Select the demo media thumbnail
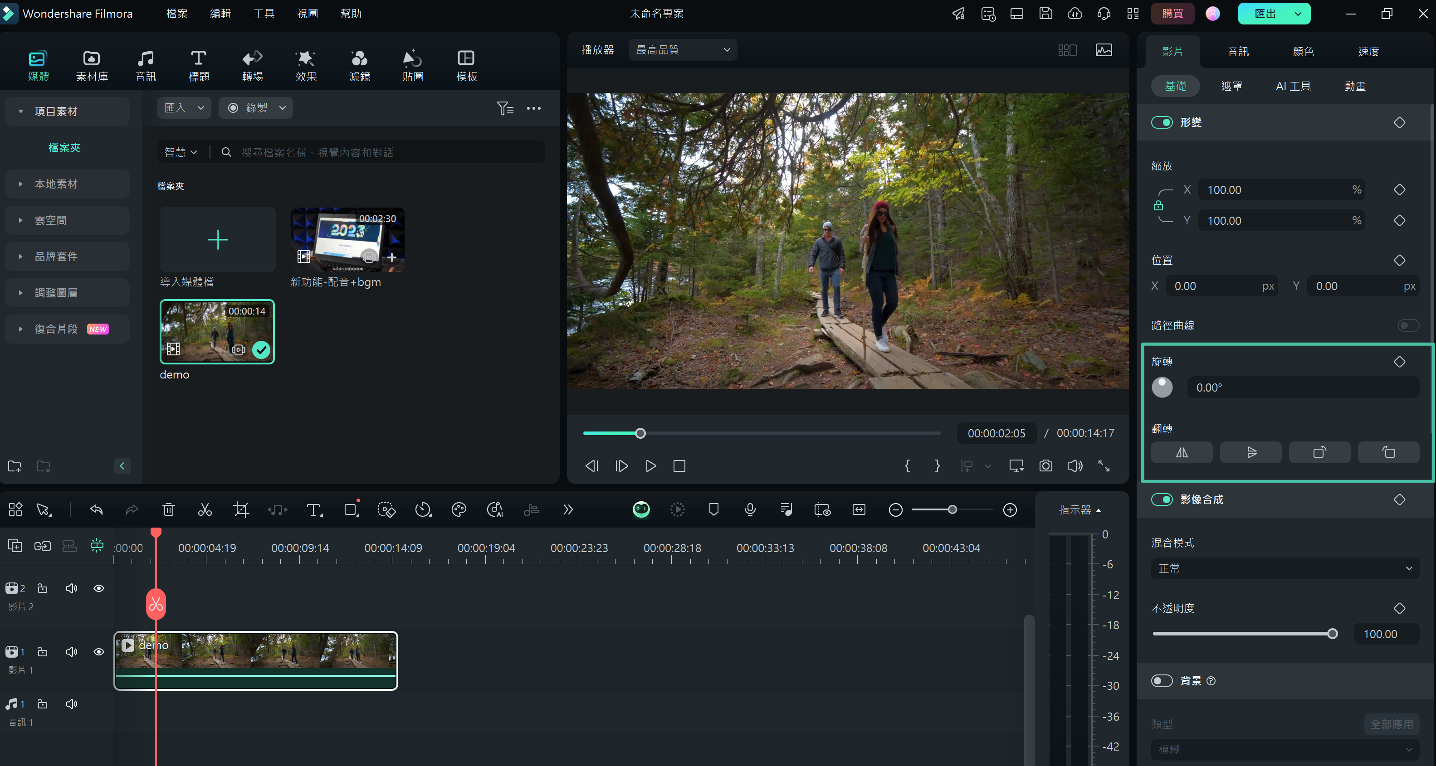1436x766 pixels. pos(217,332)
